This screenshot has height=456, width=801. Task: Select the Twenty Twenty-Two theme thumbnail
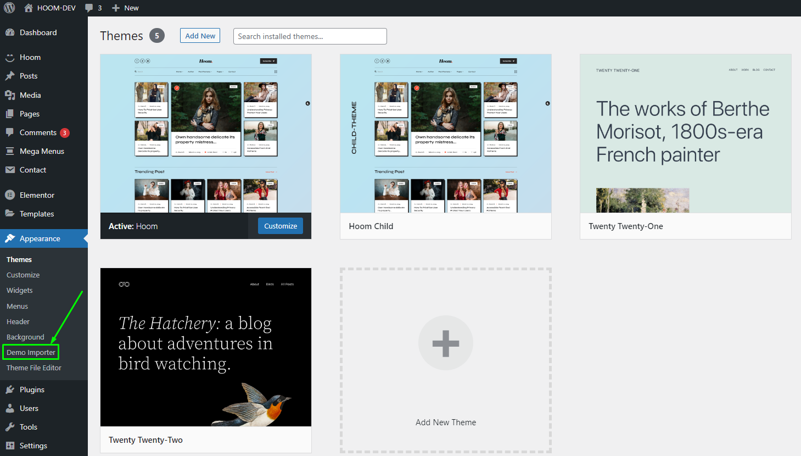coord(206,347)
